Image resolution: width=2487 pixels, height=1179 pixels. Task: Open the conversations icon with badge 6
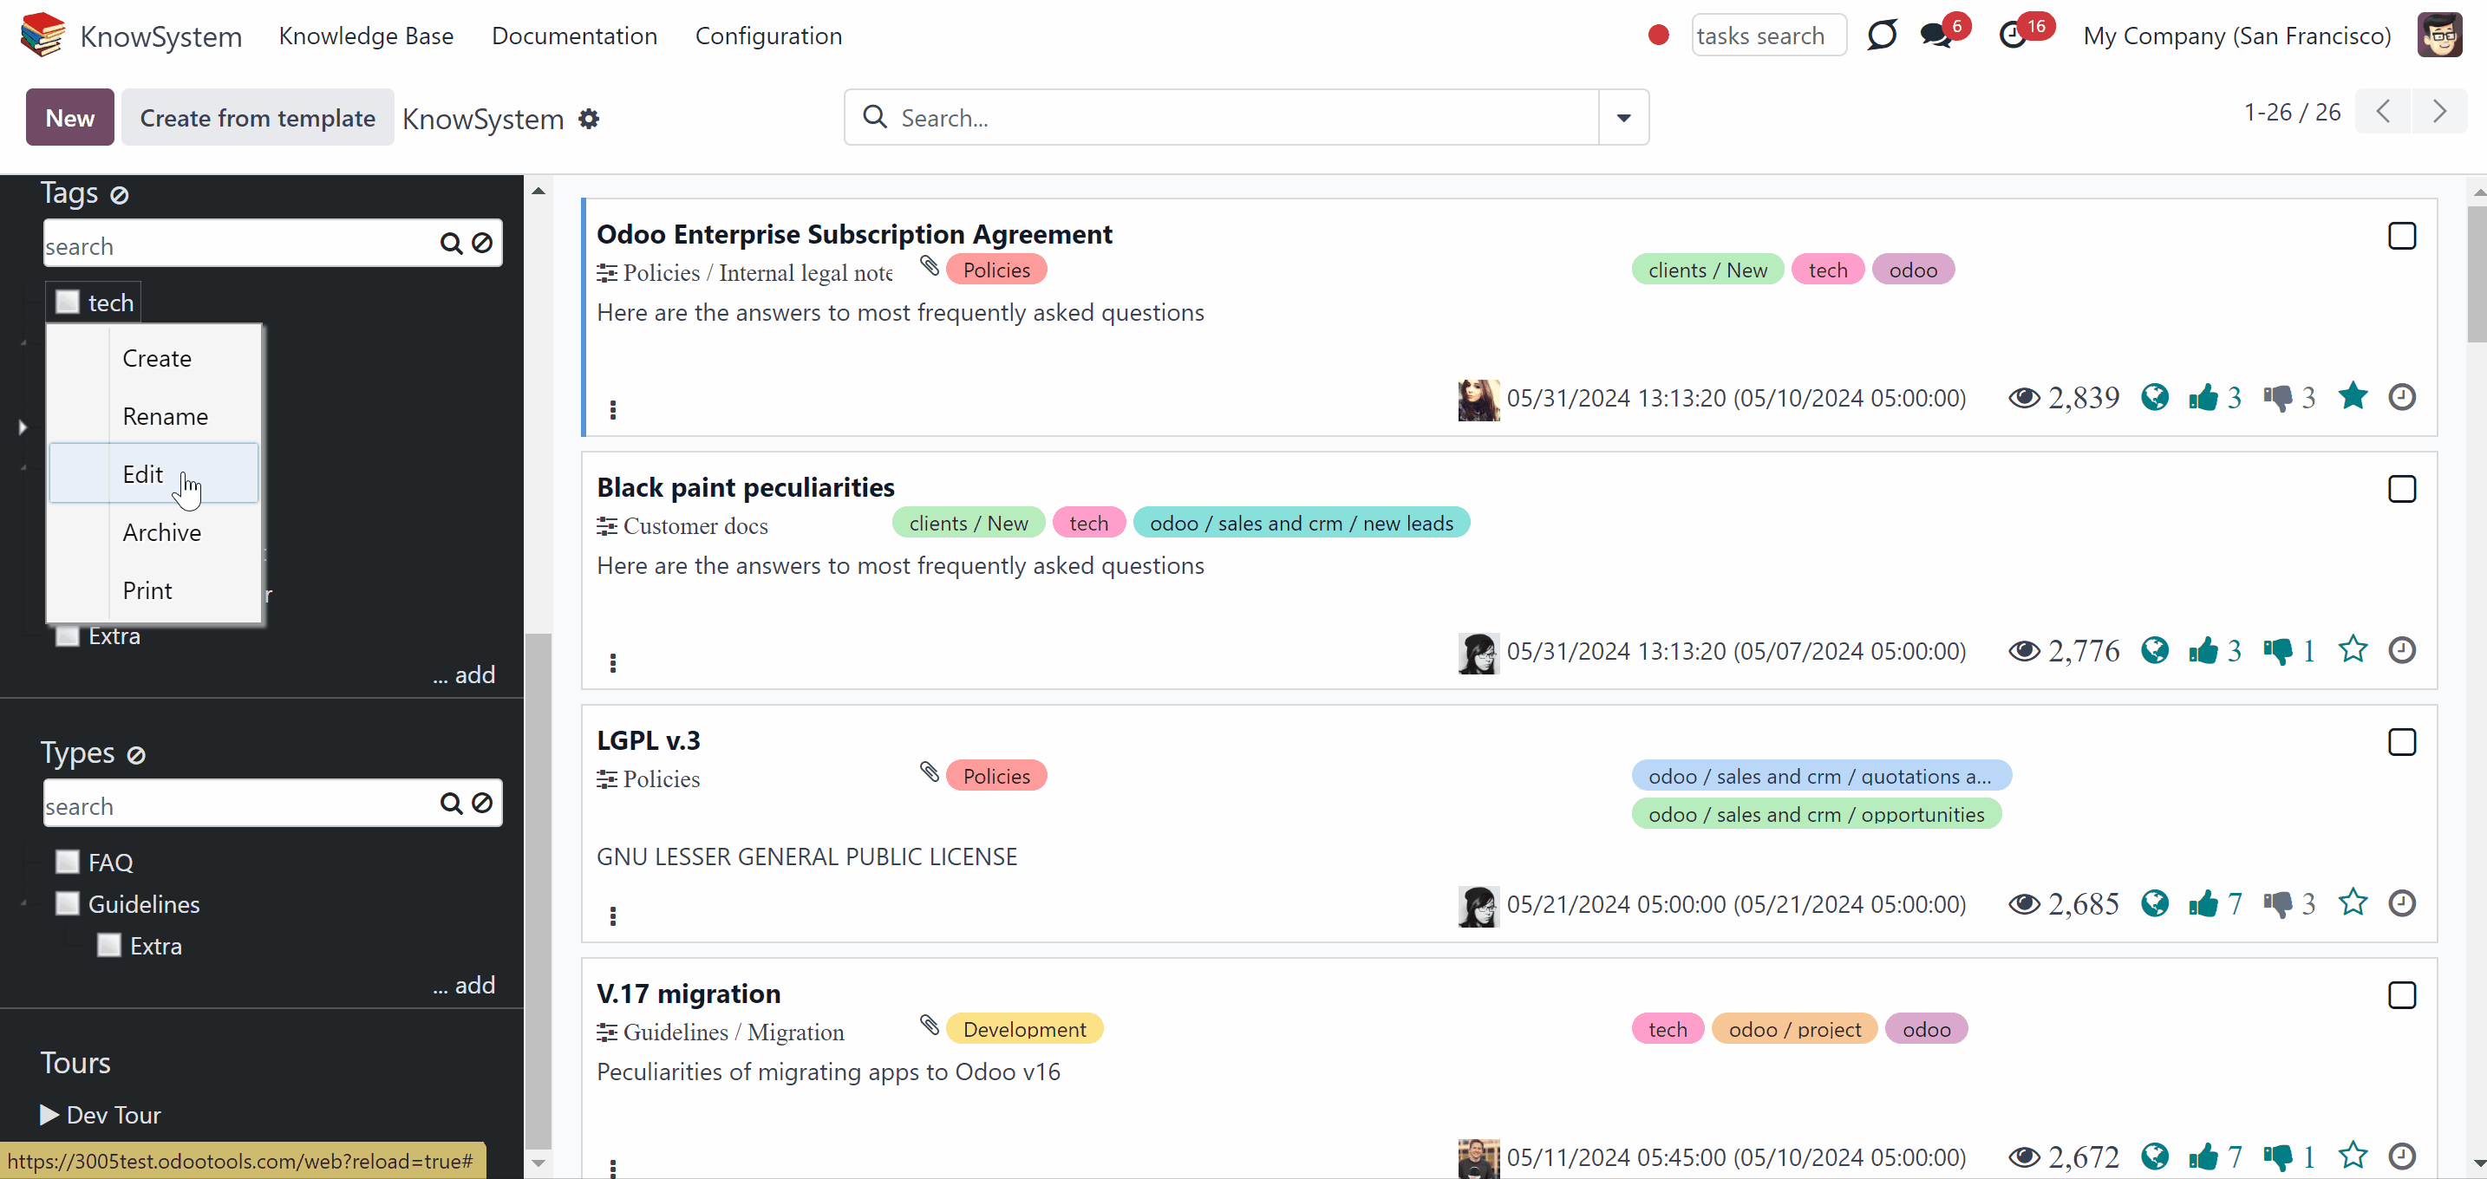click(x=1936, y=36)
